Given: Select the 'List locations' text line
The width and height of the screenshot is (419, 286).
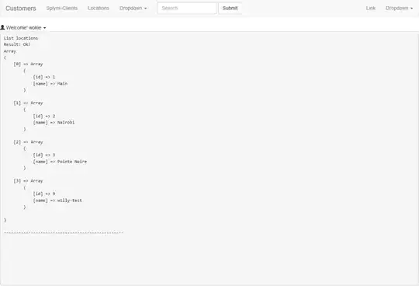Looking at the screenshot, I should coord(21,38).
